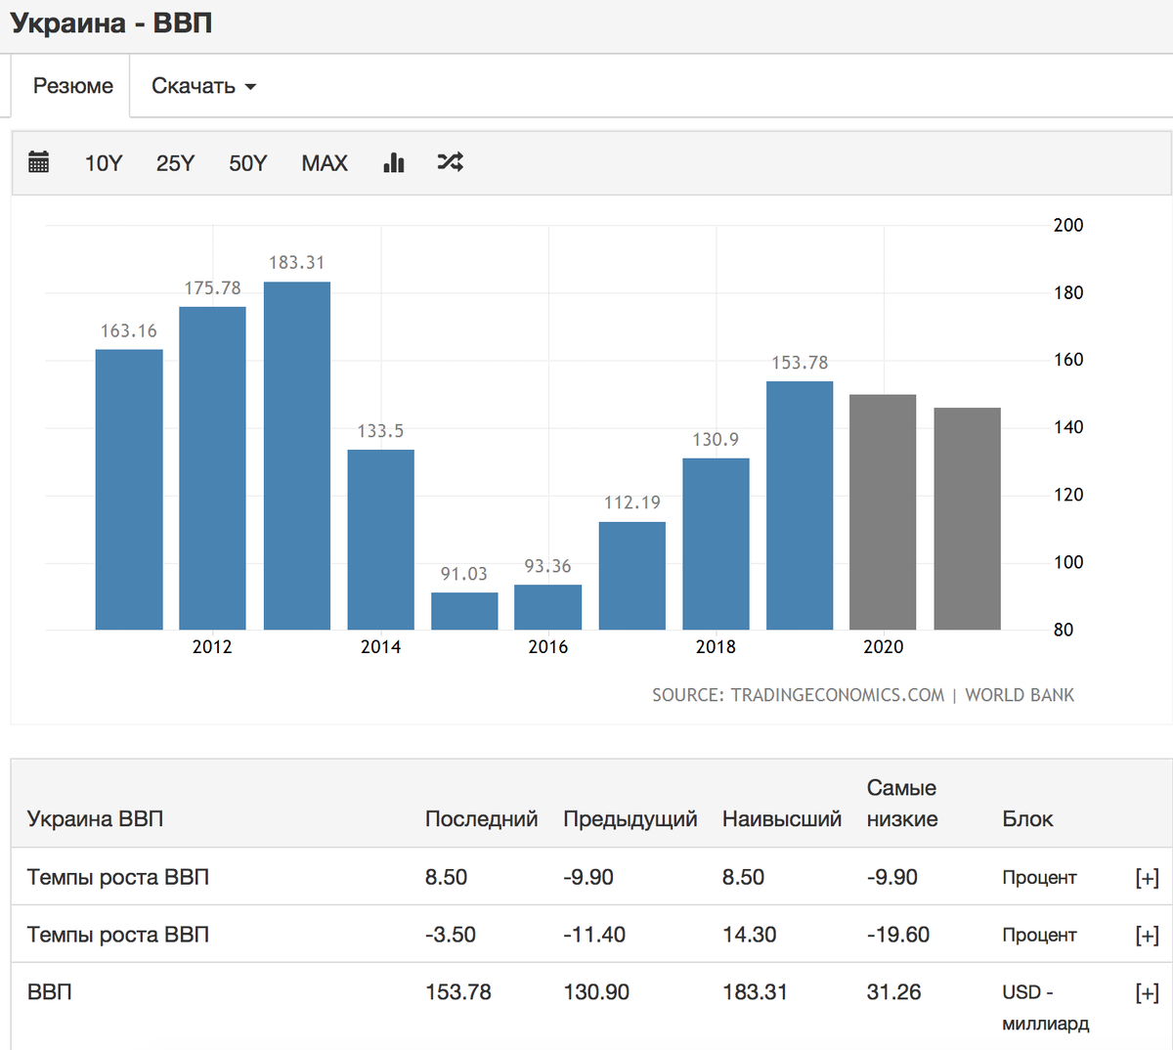The height and width of the screenshot is (1050, 1173).
Task: Select the 50Y time range
Action: click(248, 163)
